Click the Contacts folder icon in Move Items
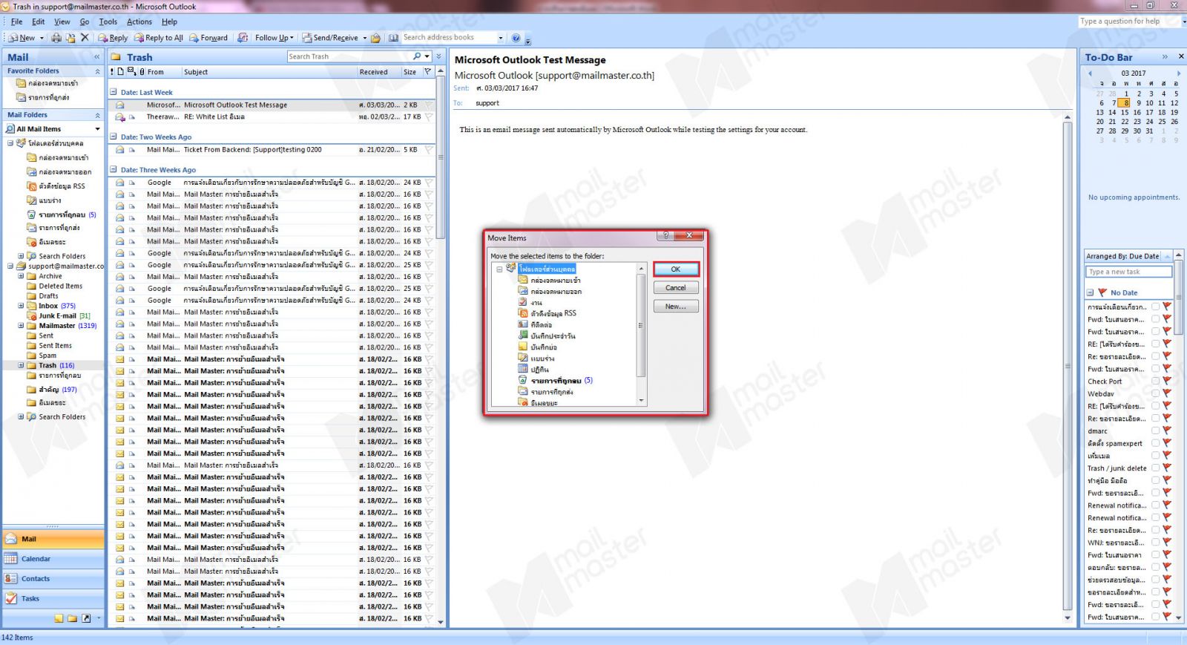The height and width of the screenshot is (645, 1187). pos(523,324)
